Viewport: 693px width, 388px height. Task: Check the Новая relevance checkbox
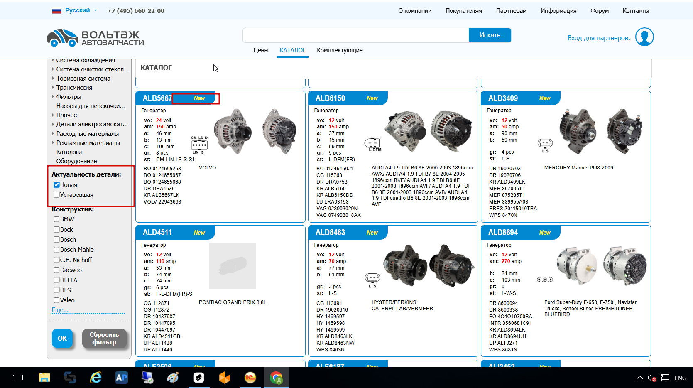click(x=56, y=185)
